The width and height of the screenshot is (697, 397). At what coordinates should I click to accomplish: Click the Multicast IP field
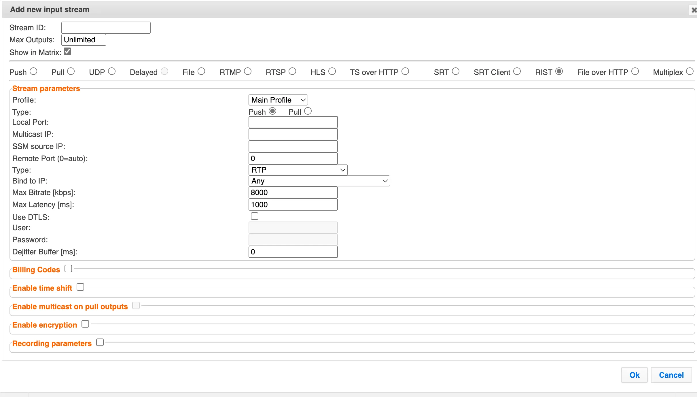click(293, 134)
